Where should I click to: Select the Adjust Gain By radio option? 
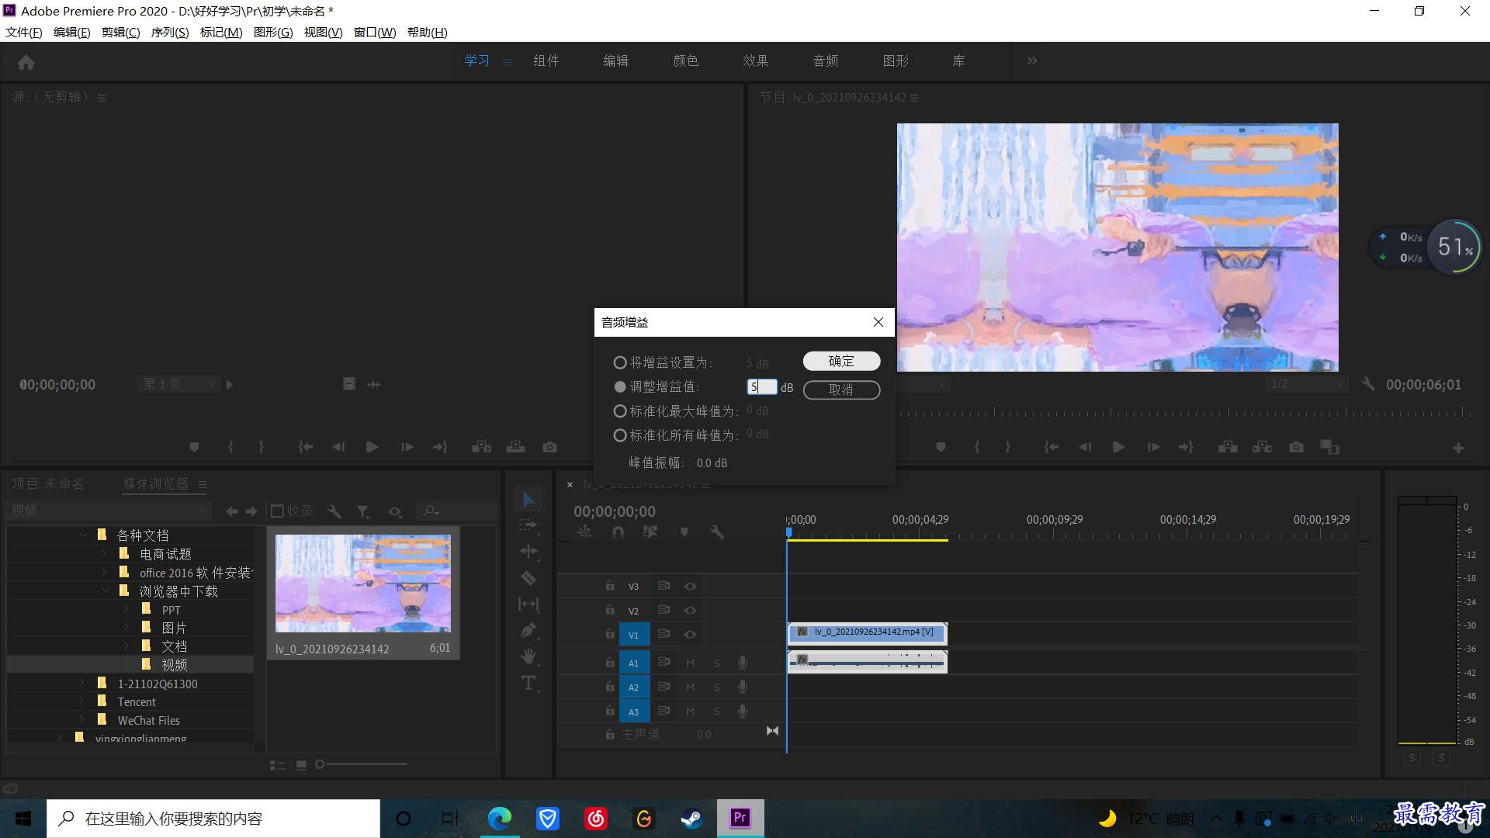620,386
